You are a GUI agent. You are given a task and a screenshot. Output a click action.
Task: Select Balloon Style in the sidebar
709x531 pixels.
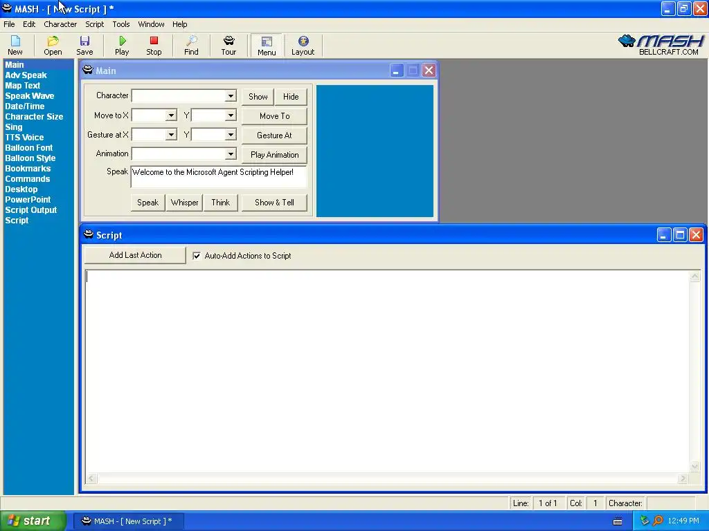tap(30, 158)
